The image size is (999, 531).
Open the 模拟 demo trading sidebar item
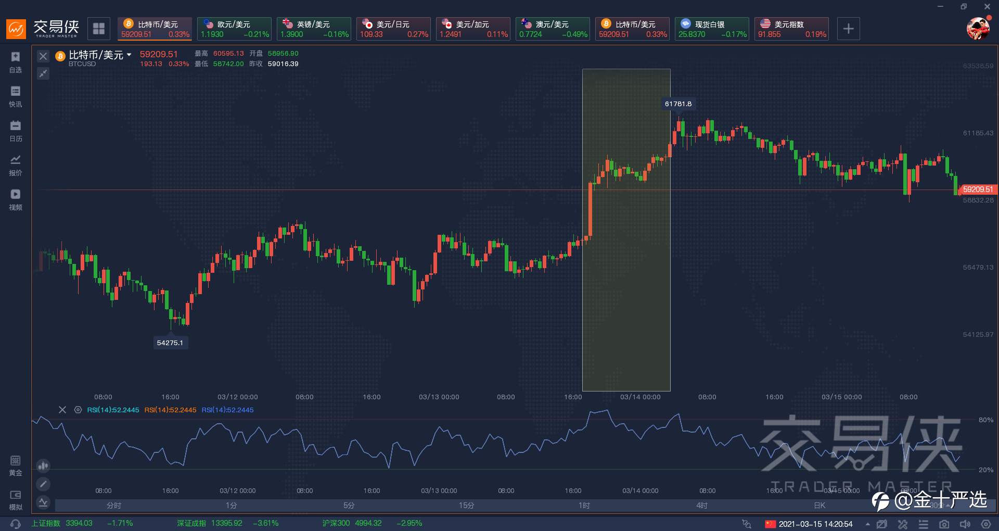coord(16,500)
